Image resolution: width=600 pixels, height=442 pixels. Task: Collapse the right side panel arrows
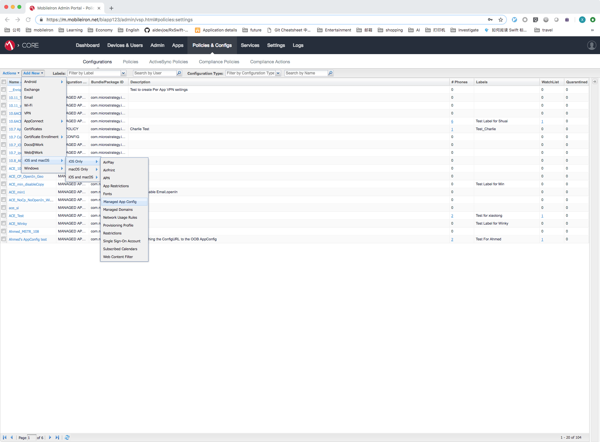click(595, 82)
